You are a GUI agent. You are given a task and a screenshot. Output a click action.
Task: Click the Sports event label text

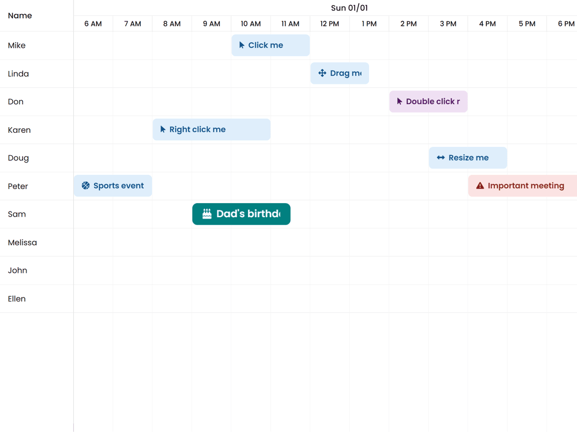118,186
